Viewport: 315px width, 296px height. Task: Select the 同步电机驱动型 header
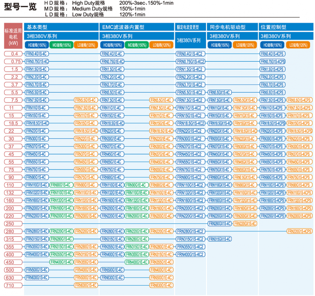coord(232,27)
